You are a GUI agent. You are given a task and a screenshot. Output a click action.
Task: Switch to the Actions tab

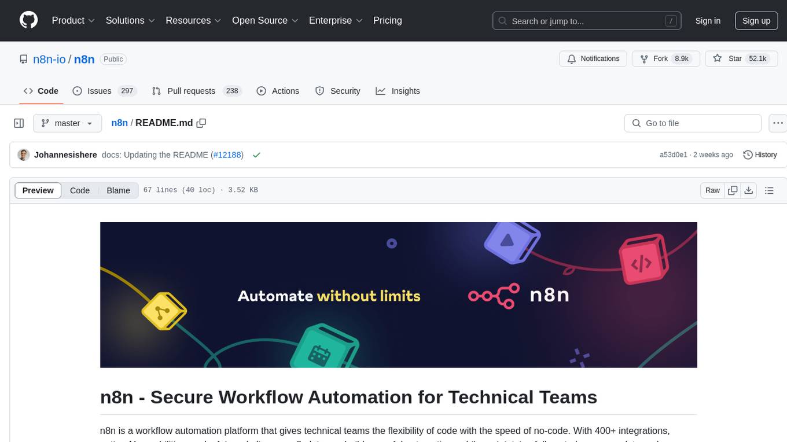pos(278,91)
